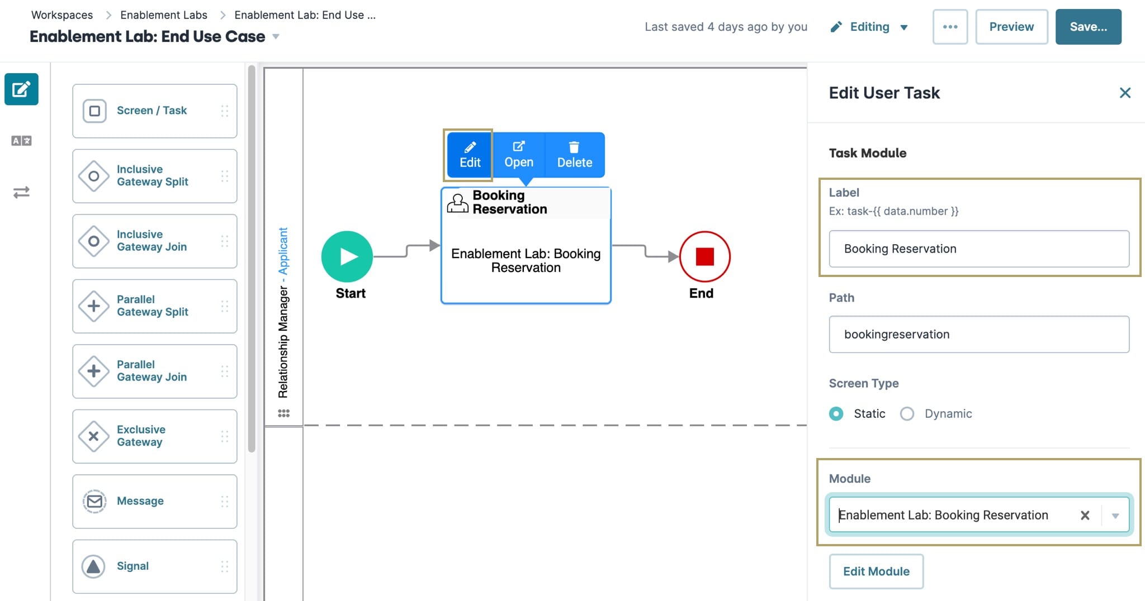This screenshot has height=601, width=1145.
Task: Select the Dynamic screen type radio
Action: click(x=907, y=413)
